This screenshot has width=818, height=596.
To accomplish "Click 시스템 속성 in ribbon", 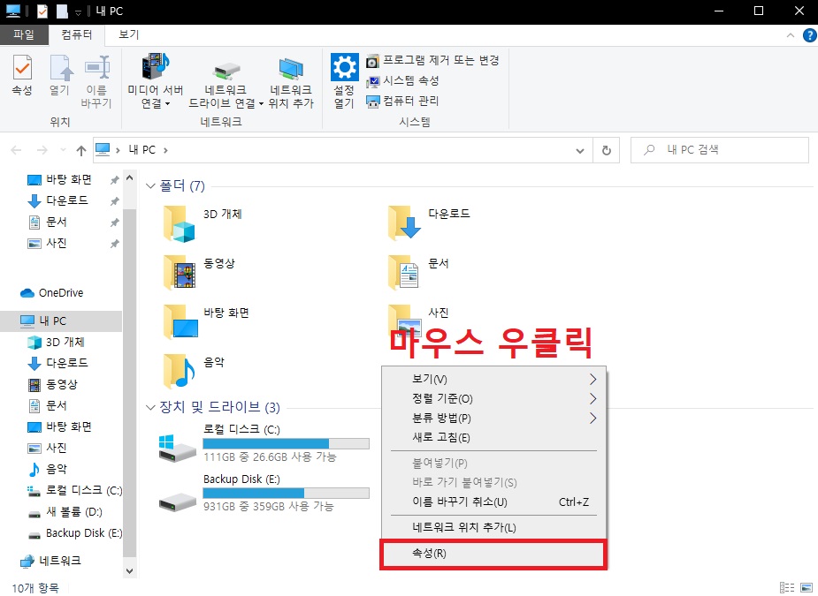I will 402,80.
